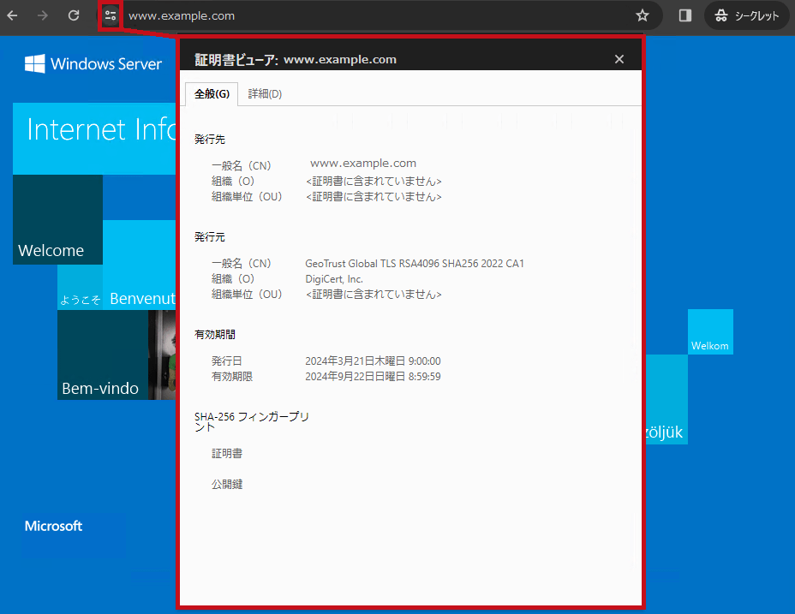Click the Welkom tile
The image size is (795, 614).
pos(710,331)
